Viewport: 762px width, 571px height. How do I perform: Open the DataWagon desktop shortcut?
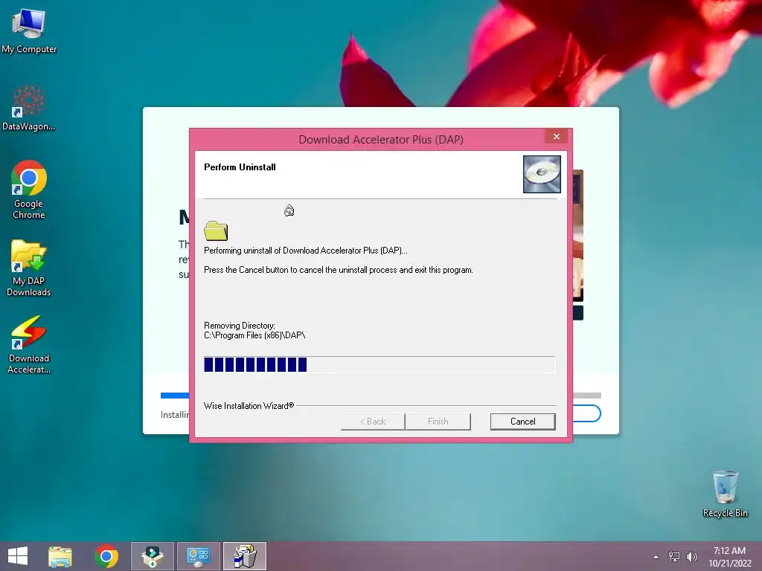(x=29, y=108)
